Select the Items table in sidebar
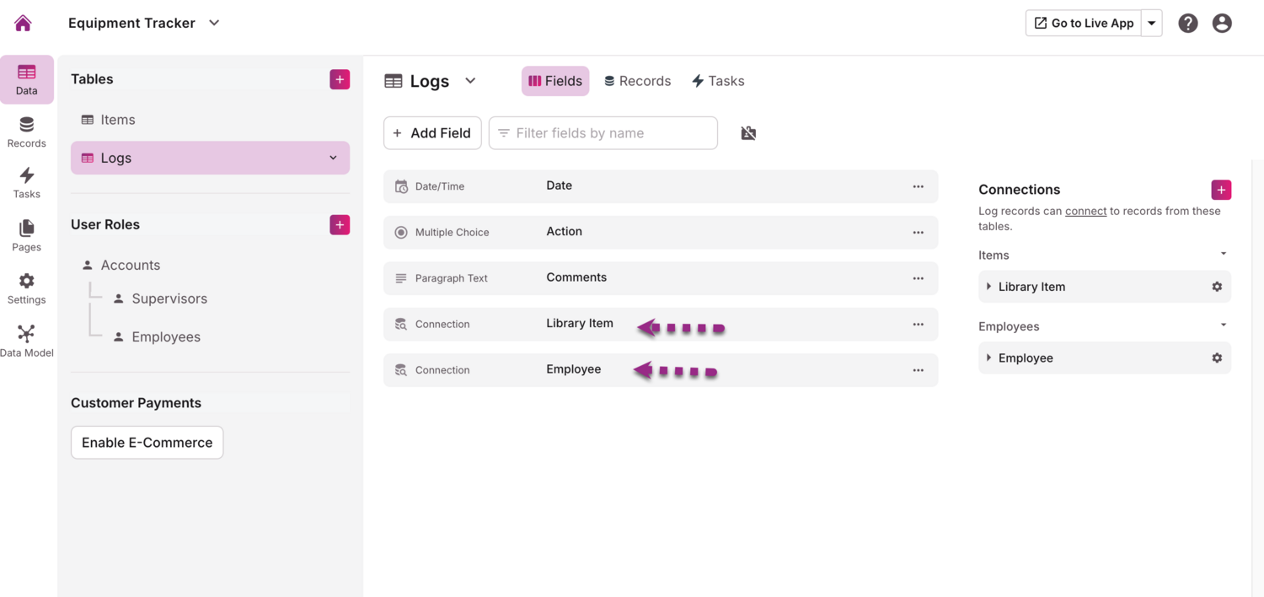Image resolution: width=1264 pixels, height=597 pixels. coord(118,120)
